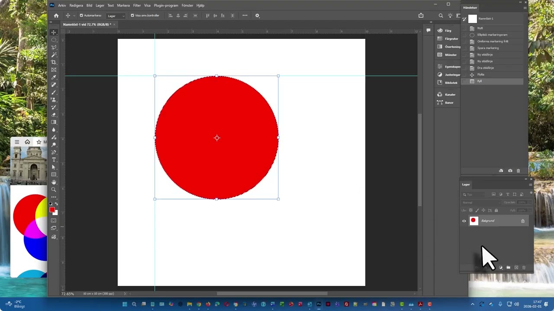
Task: Select the History Brush tool
Action: (54, 107)
